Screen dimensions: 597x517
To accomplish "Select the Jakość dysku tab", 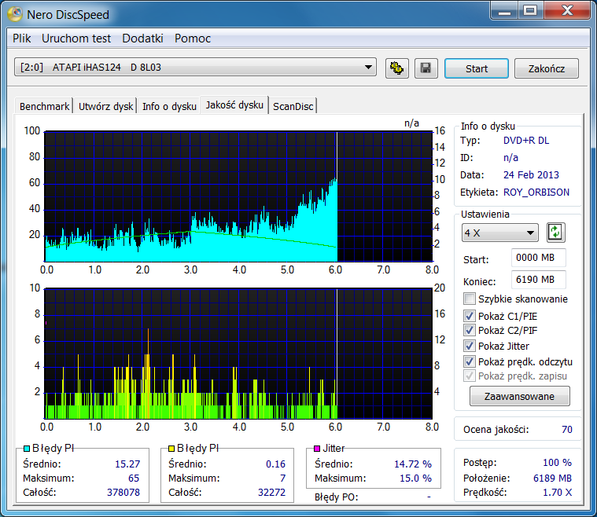I will coord(234,105).
